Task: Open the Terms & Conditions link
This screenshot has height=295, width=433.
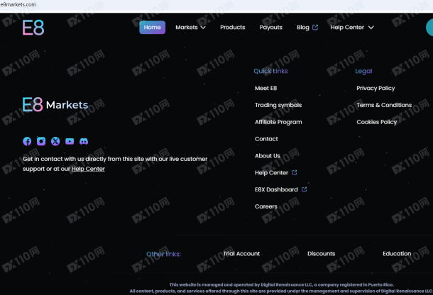Action: point(384,105)
